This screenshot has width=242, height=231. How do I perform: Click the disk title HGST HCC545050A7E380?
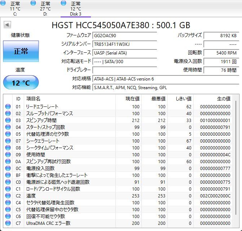coord(101,25)
